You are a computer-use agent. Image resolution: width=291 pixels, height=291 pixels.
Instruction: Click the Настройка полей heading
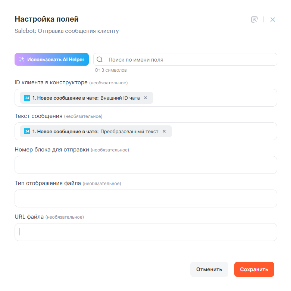[47, 19]
